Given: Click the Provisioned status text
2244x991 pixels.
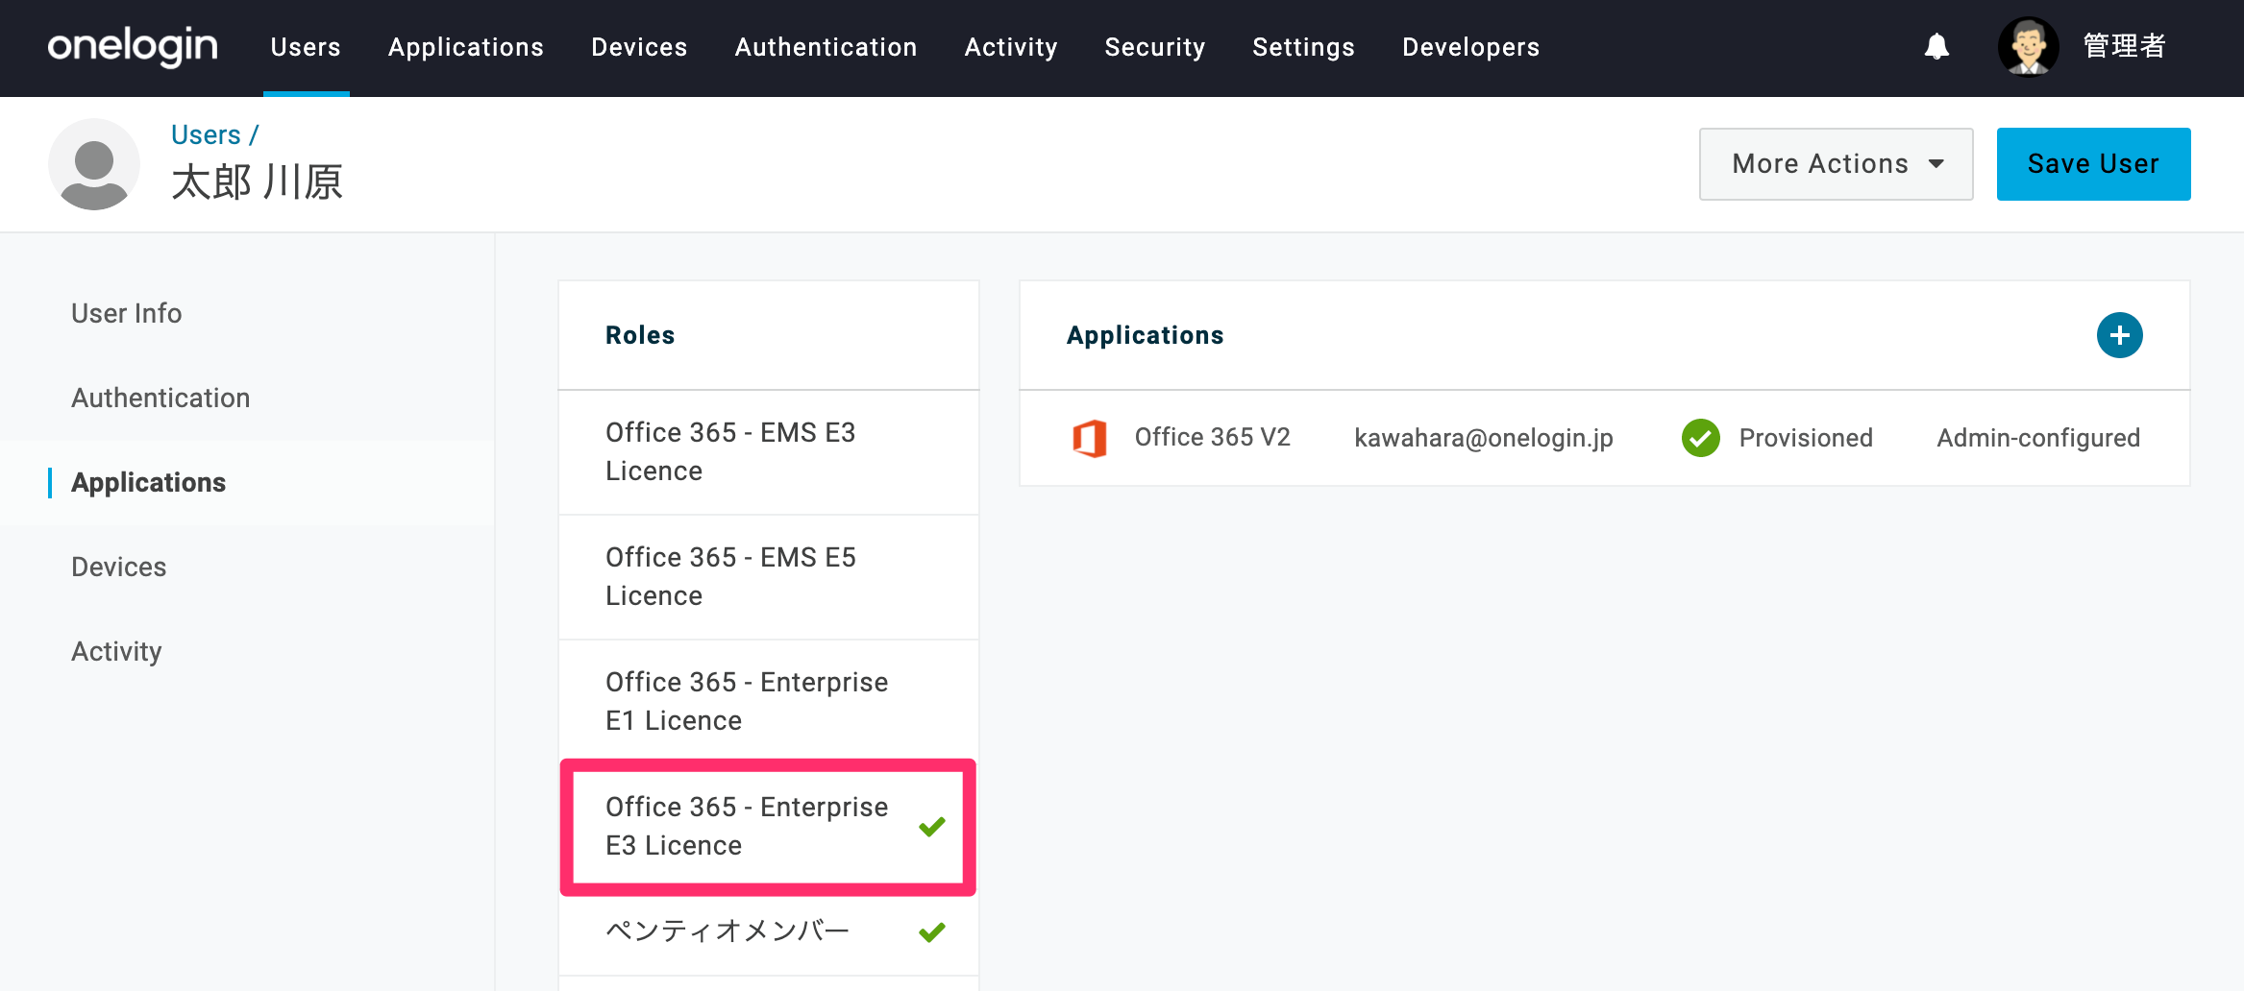Looking at the screenshot, I should (x=1806, y=438).
